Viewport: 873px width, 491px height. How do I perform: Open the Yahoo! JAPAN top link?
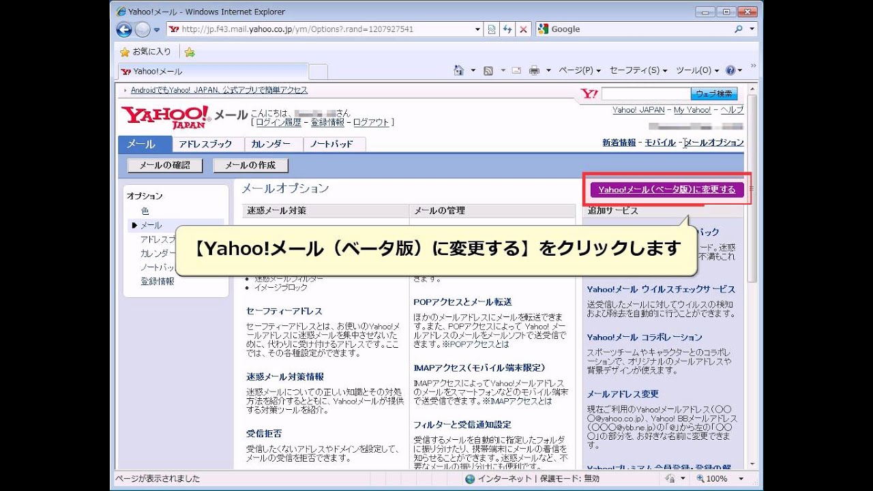point(638,110)
